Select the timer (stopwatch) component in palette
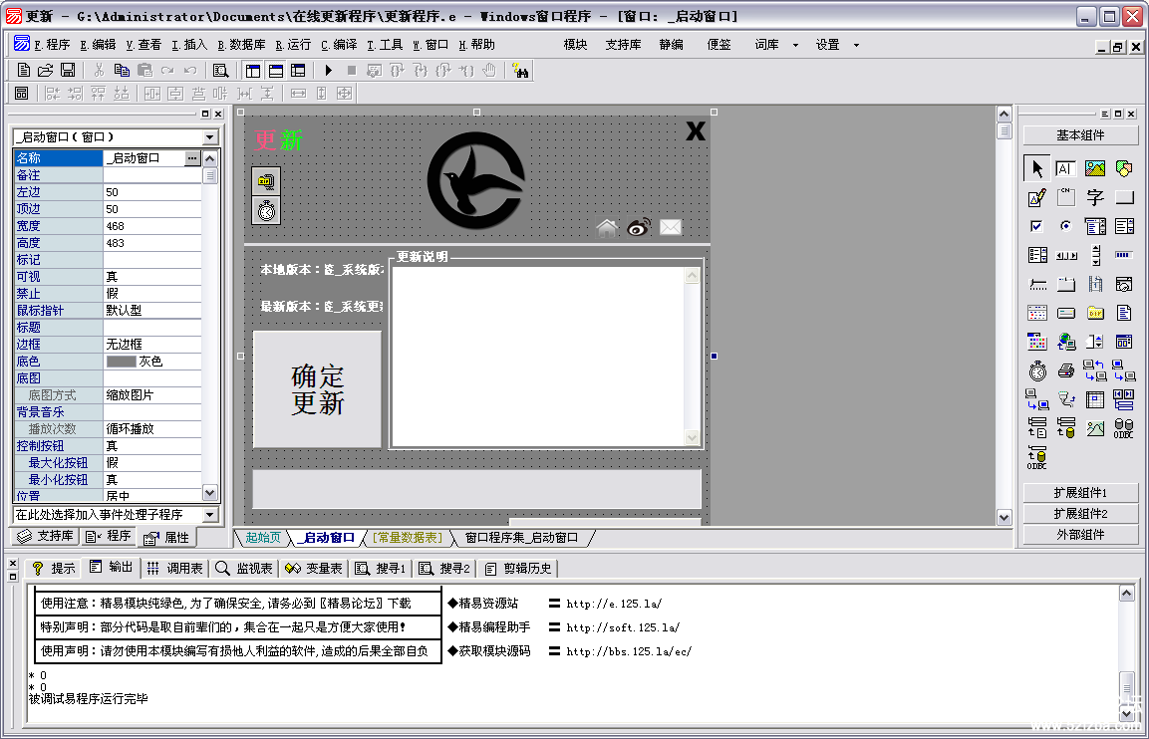The height and width of the screenshot is (739, 1149). pyautogui.click(x=1037, y=371)
